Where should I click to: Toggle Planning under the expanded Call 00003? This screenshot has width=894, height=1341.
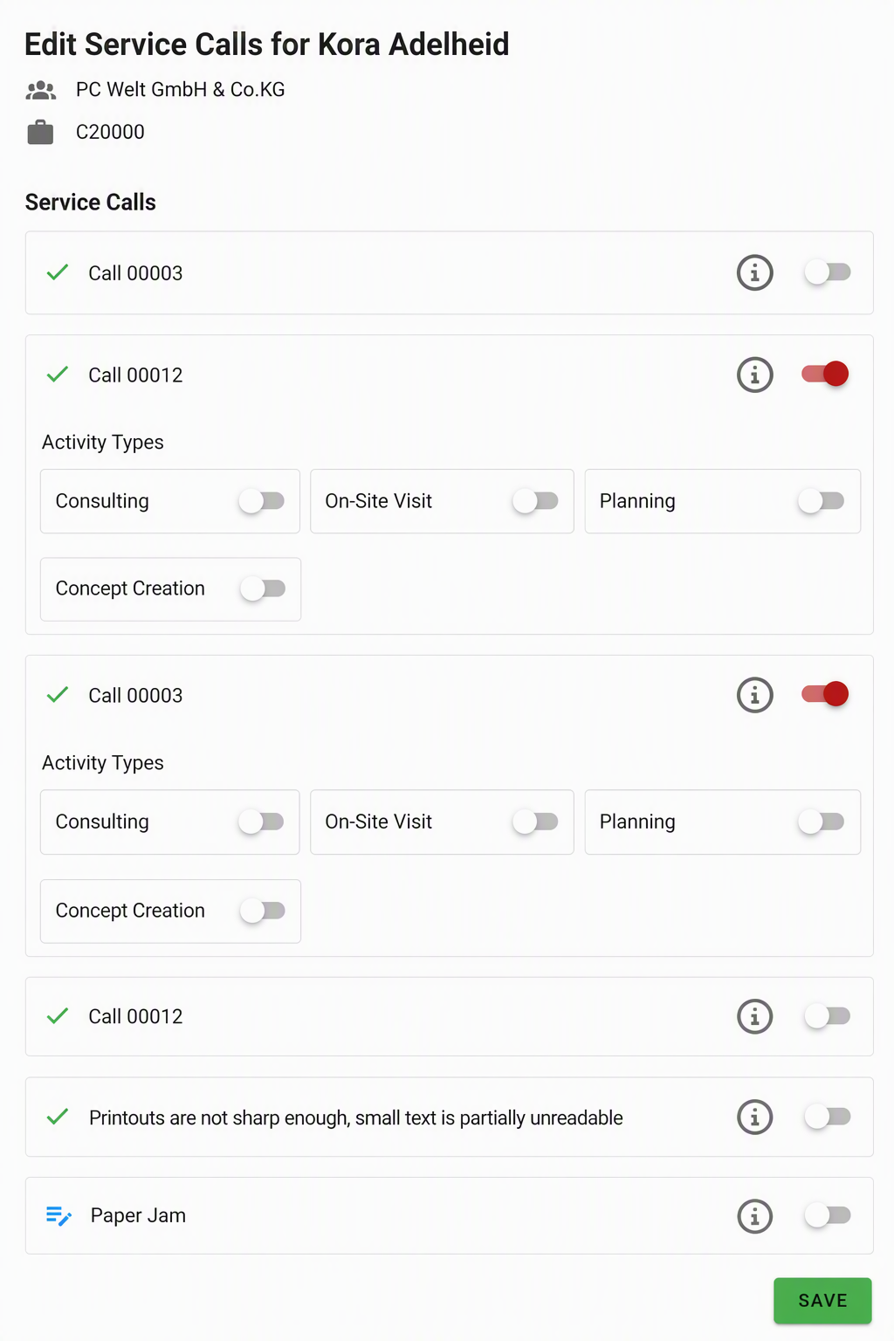click(x=821, y=822)
